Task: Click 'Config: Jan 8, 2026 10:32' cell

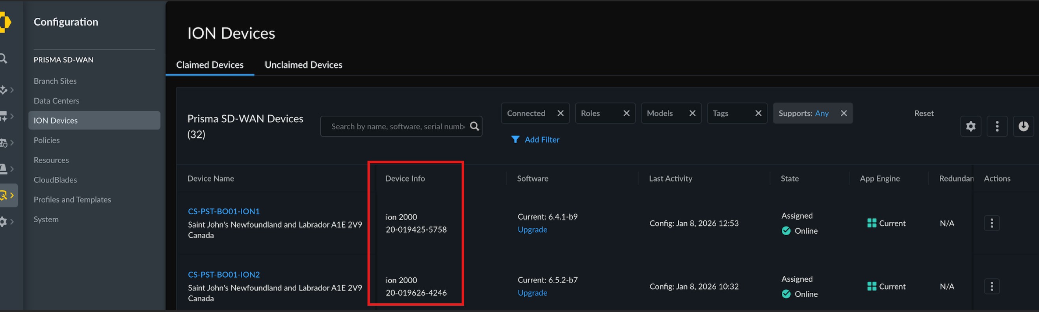Action: point(694,286)
